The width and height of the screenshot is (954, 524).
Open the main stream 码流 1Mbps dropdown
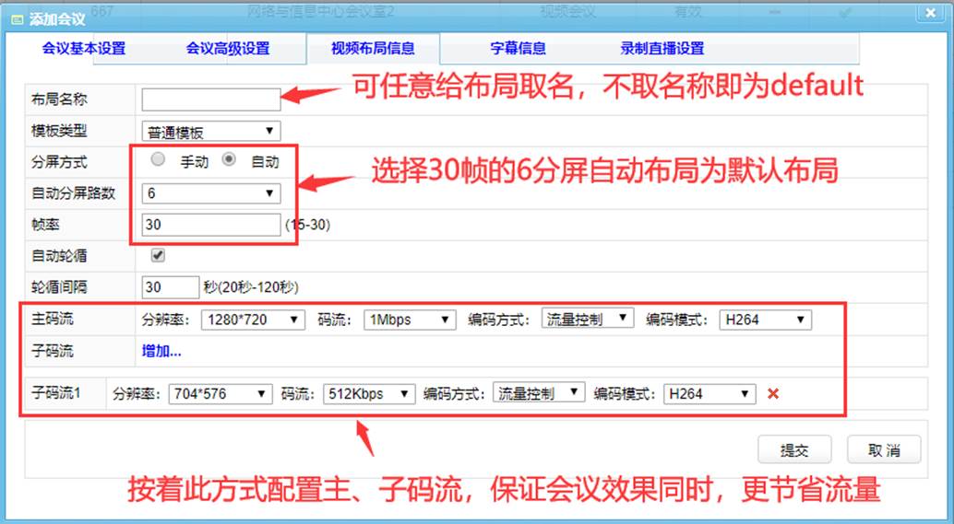410,320
